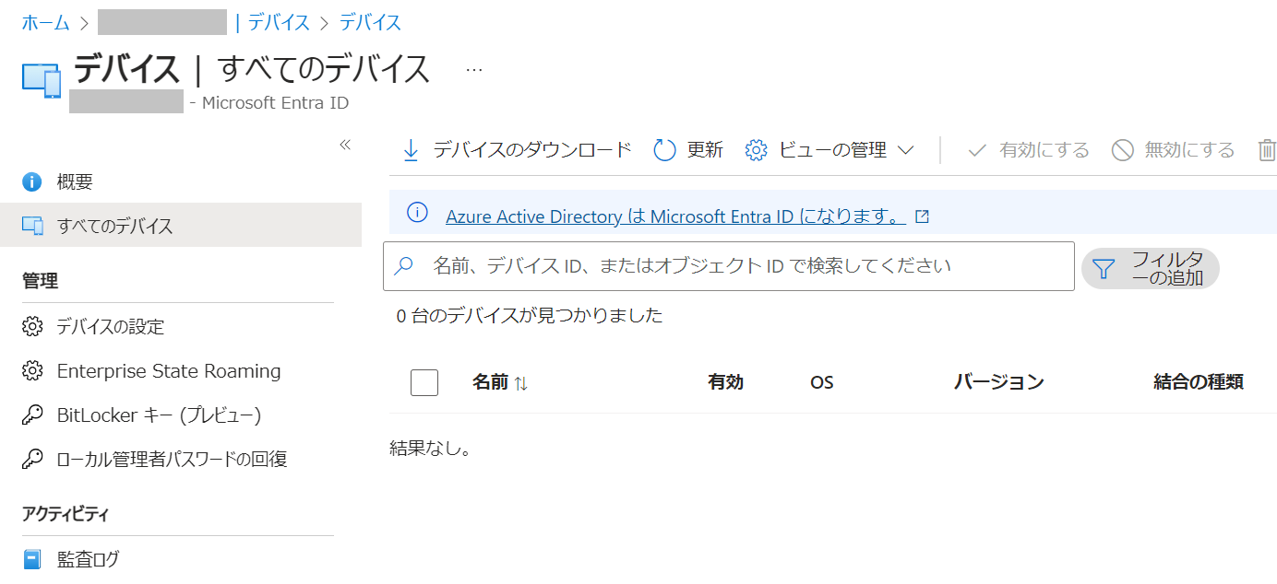Screen dimensions: 1277x584
Task: Click the Devices page header icon
Action: [42, 81]
